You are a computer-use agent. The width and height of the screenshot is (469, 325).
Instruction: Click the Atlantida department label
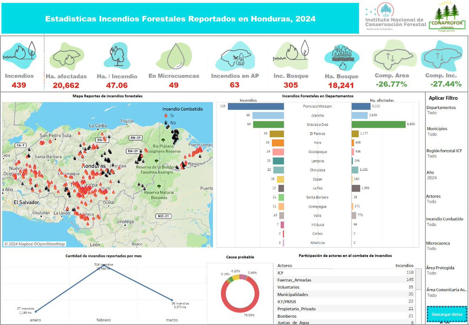317,242
